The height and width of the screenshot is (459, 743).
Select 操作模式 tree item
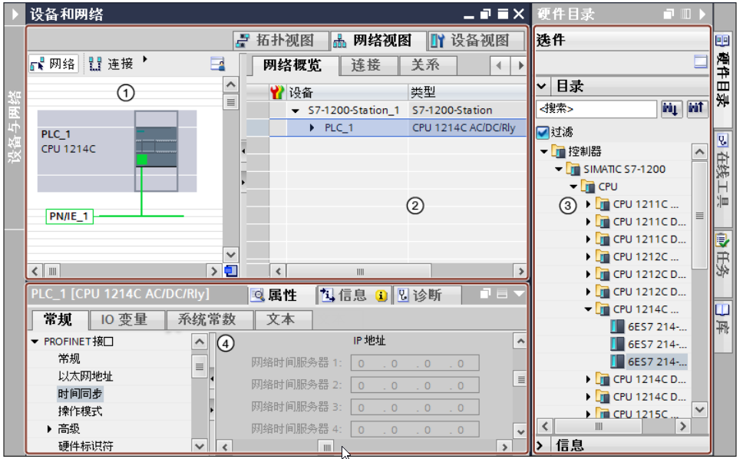coord(80,411)
